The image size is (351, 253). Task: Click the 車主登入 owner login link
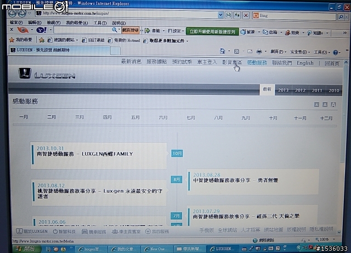click(207, 62)
